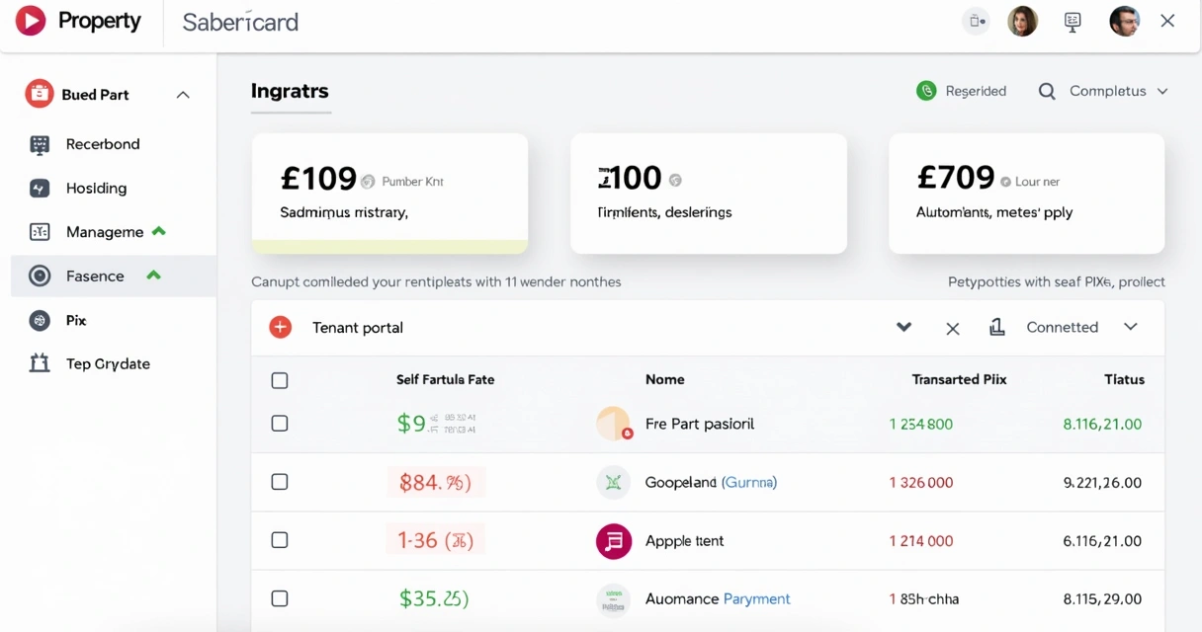Image resolution: width=1202 pixels, height=632 pixels.
Task: Toggle the select-all checkbox in table header
Action: click(x=280, y=380)
